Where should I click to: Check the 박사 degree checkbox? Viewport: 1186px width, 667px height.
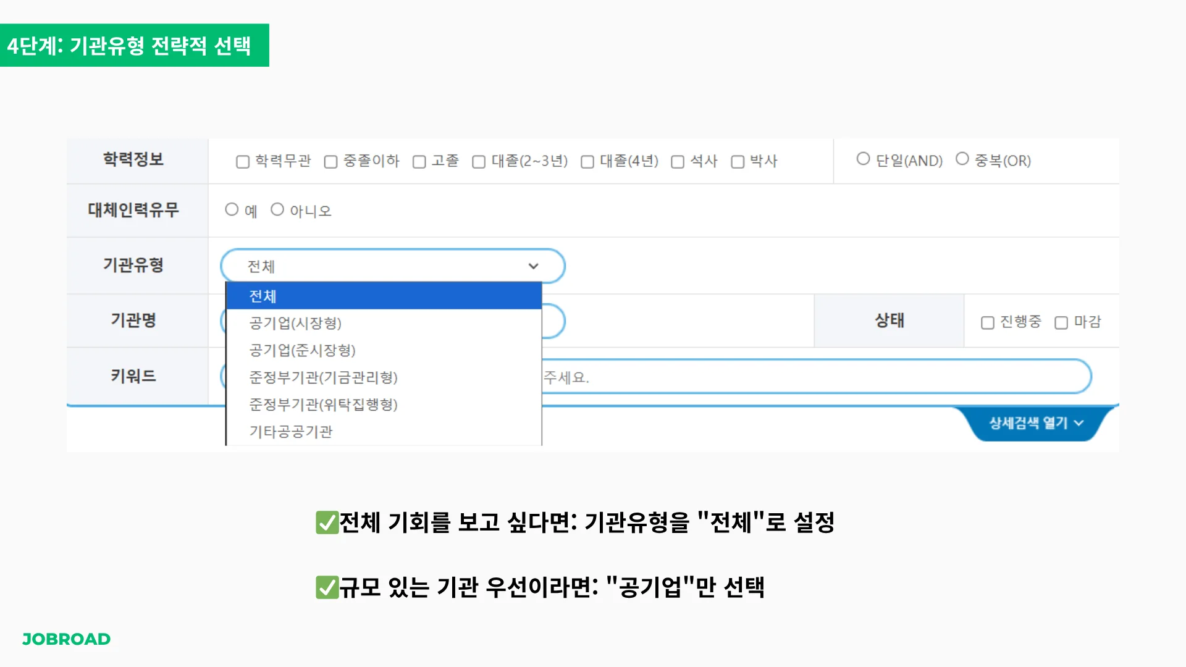click(738, 161)
